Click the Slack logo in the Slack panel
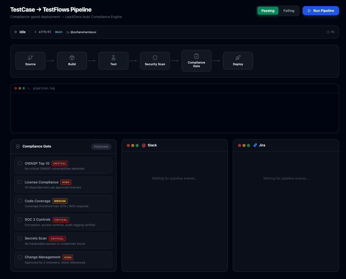 tap(144, 145)
